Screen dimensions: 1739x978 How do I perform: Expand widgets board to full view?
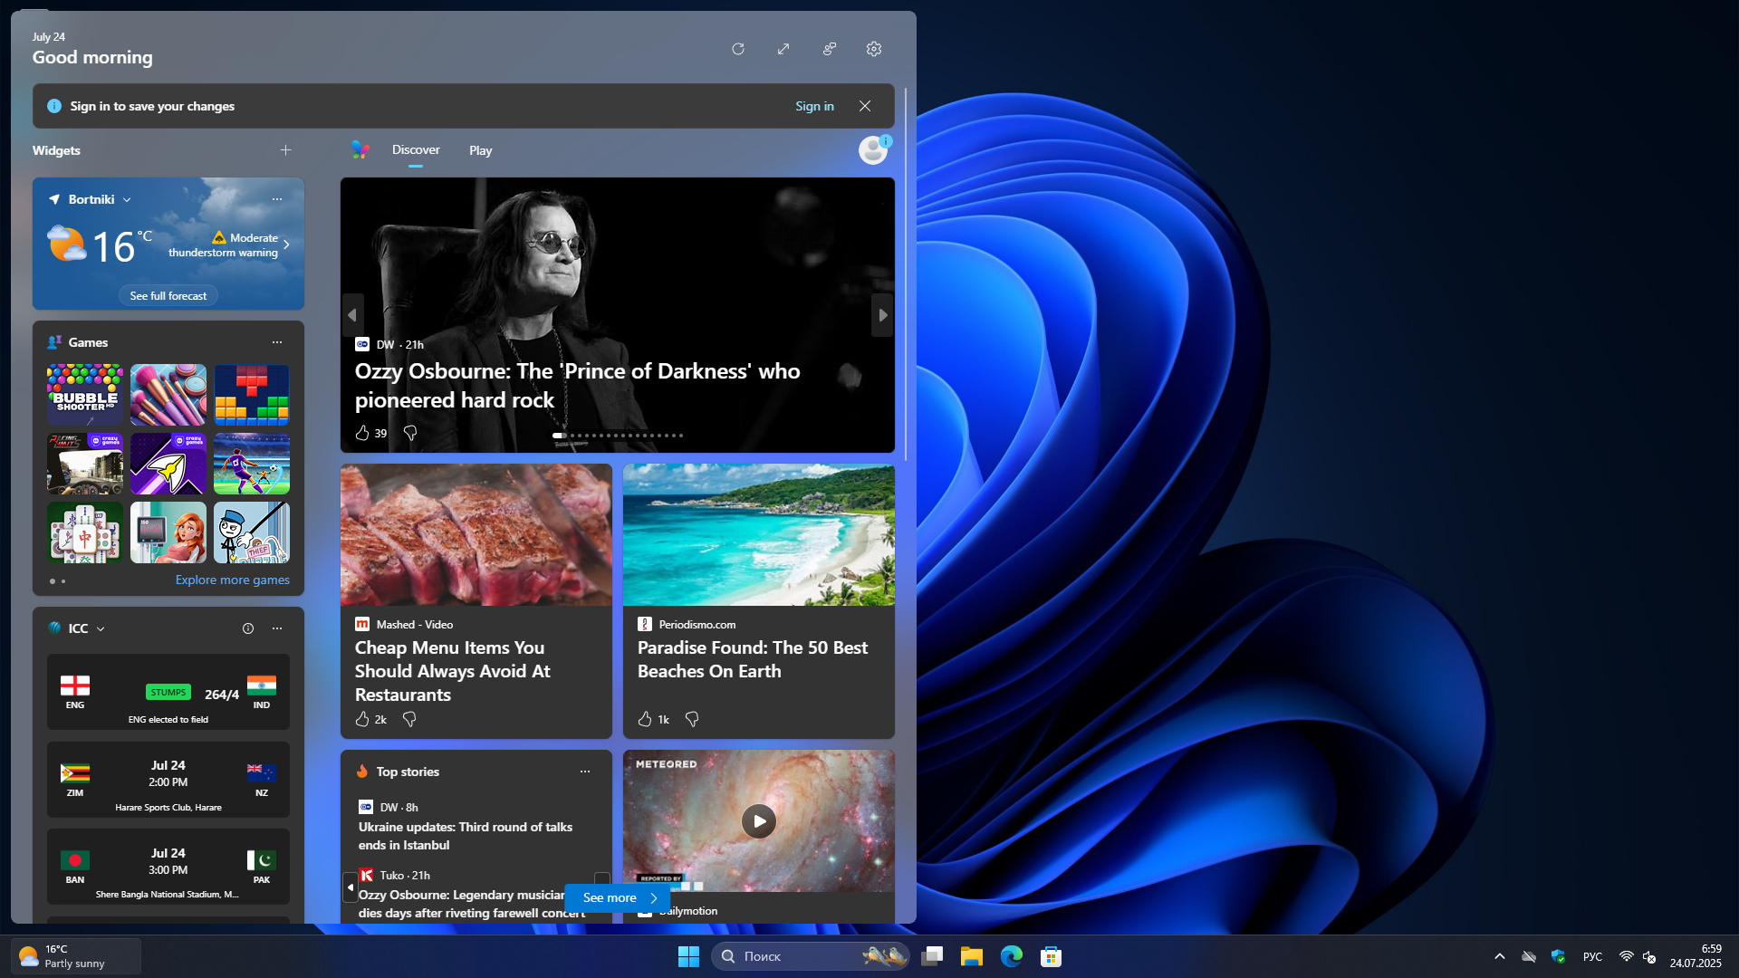click(x=783, y=49)
